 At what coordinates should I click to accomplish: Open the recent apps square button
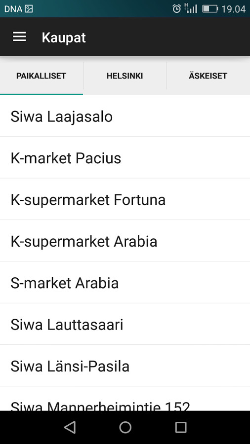pyautogui.click(x=180, y=427)
